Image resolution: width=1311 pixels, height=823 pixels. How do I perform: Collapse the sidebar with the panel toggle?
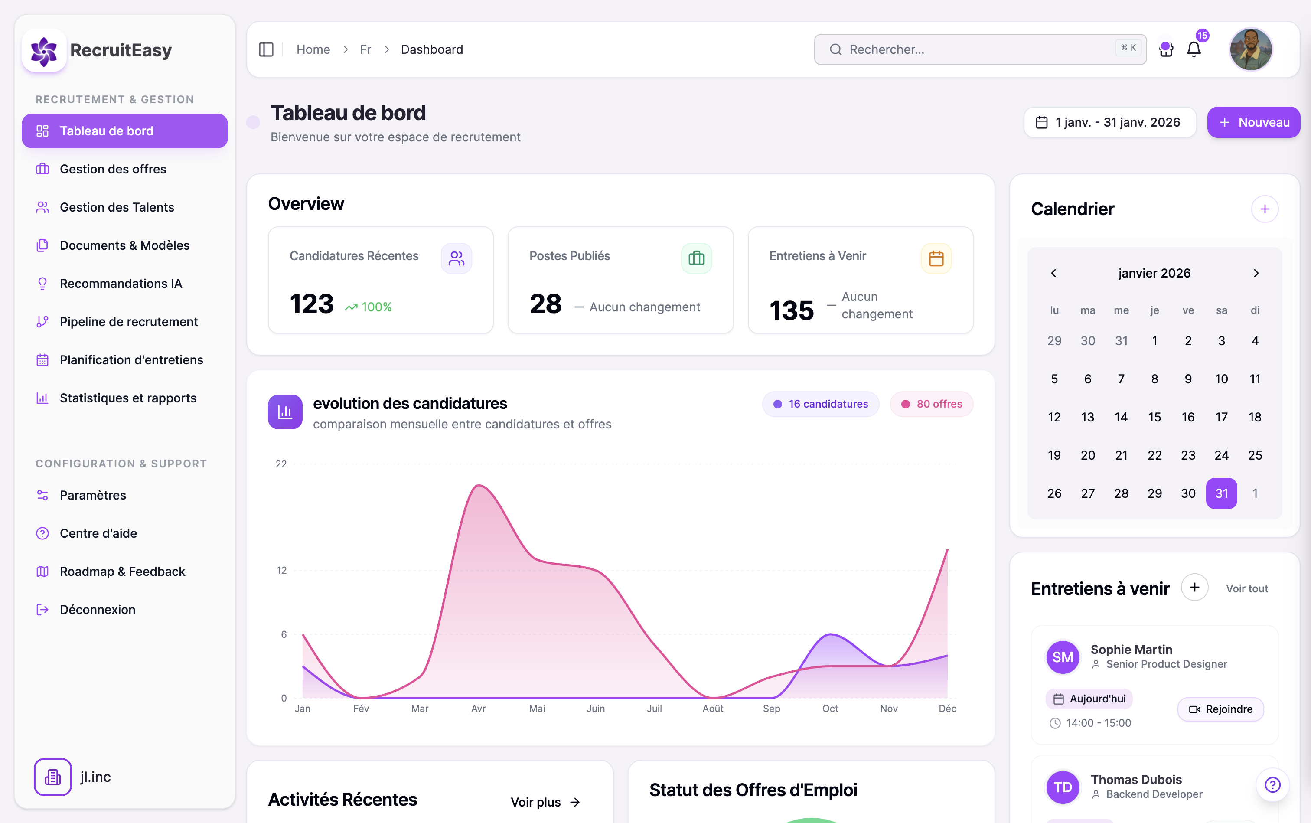click(x=266, y=49)
